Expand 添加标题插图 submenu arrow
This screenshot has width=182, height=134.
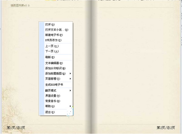(x=70, y=74)
